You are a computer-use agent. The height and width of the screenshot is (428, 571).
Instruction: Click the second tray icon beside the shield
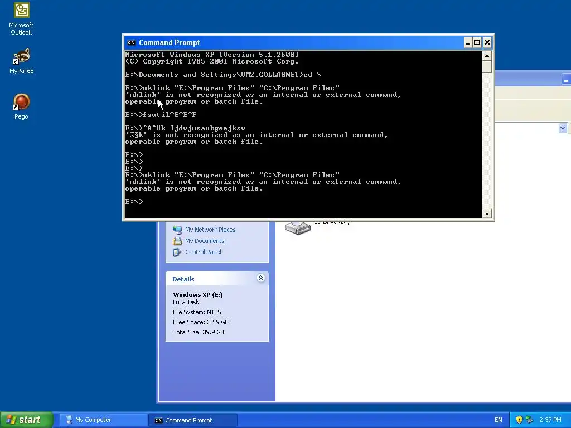click(529, 420)
